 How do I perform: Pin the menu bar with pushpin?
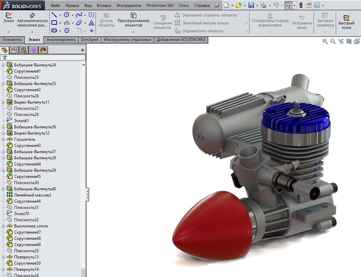click(217, 5)
